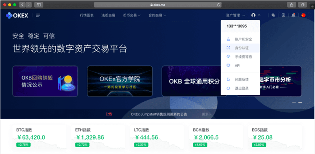
Task: Open the chat messages icon
Action: (273, 15)
